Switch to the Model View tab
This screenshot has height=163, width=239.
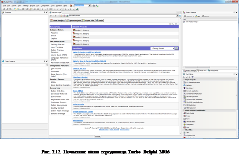pos(202,70)
